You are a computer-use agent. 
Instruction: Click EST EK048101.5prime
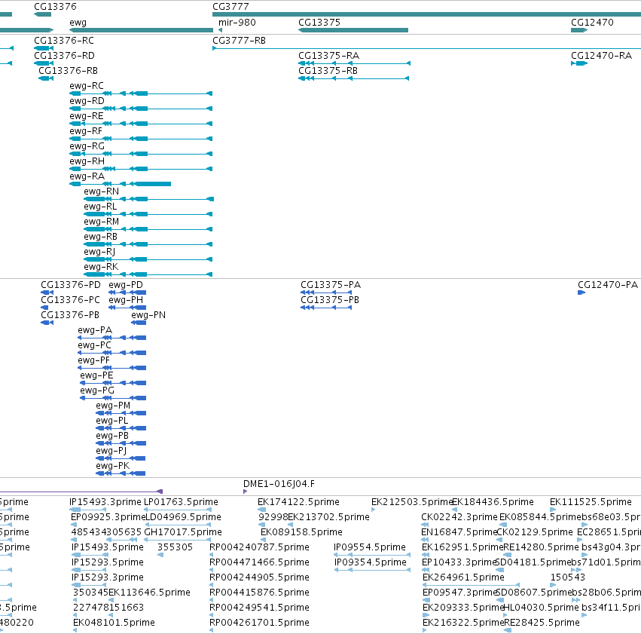(x=75, y=630)
